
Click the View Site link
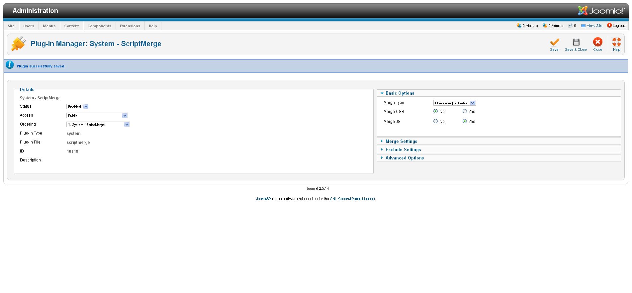tap(594, 26)
